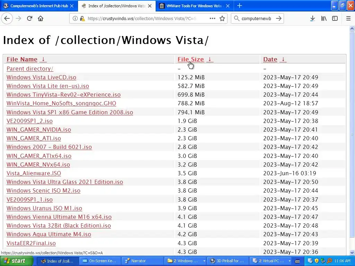Viewport: 355px width, 266px height.
Task: Open the Windows start button
Action: point(16,261)
